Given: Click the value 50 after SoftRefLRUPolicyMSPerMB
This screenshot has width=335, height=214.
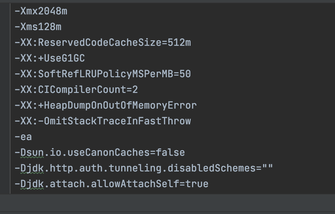Looking at the screenshot, I should pos(185,74).
